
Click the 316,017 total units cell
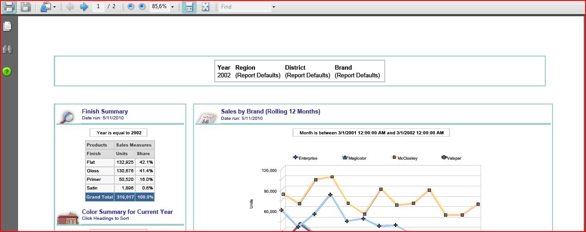pos(125,197)
